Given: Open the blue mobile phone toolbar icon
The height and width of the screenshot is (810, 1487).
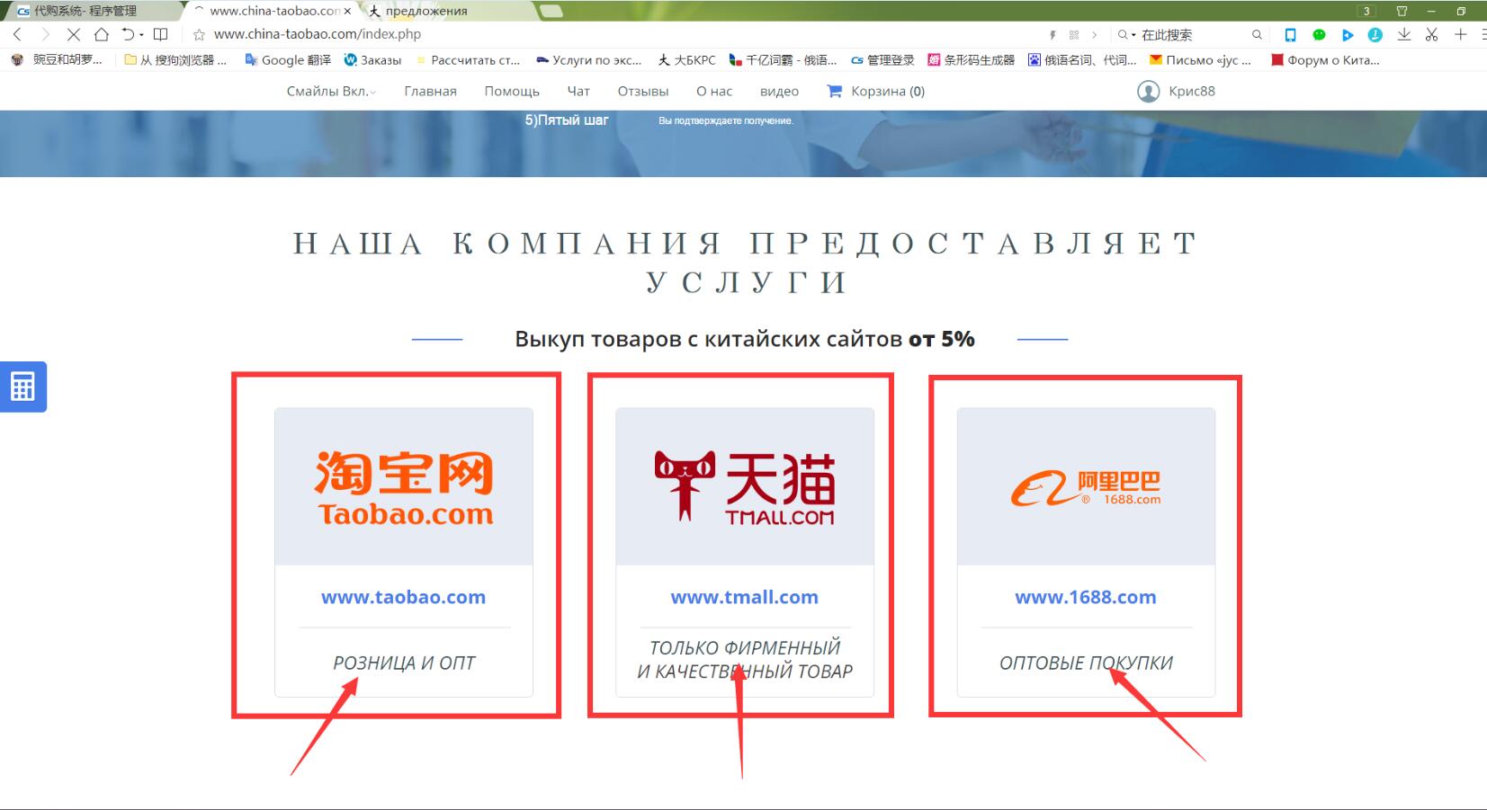Looking at the screenshot, I should point(1290,35).
